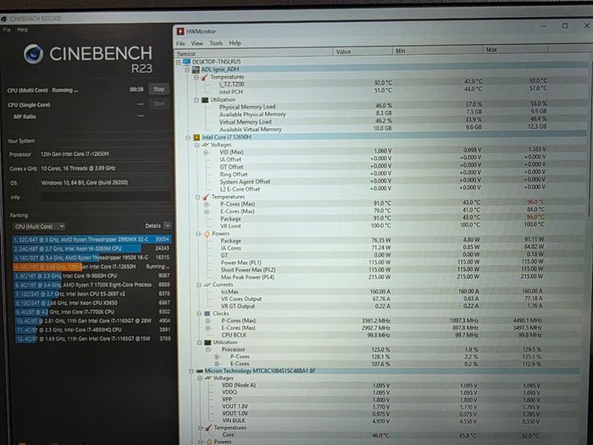Select the Core i9-9880H ranking entry
The image size is (593, 445).
coord(91,275)
